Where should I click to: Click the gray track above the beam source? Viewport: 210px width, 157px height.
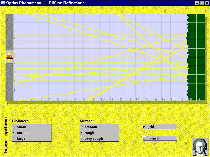(9, 31)
